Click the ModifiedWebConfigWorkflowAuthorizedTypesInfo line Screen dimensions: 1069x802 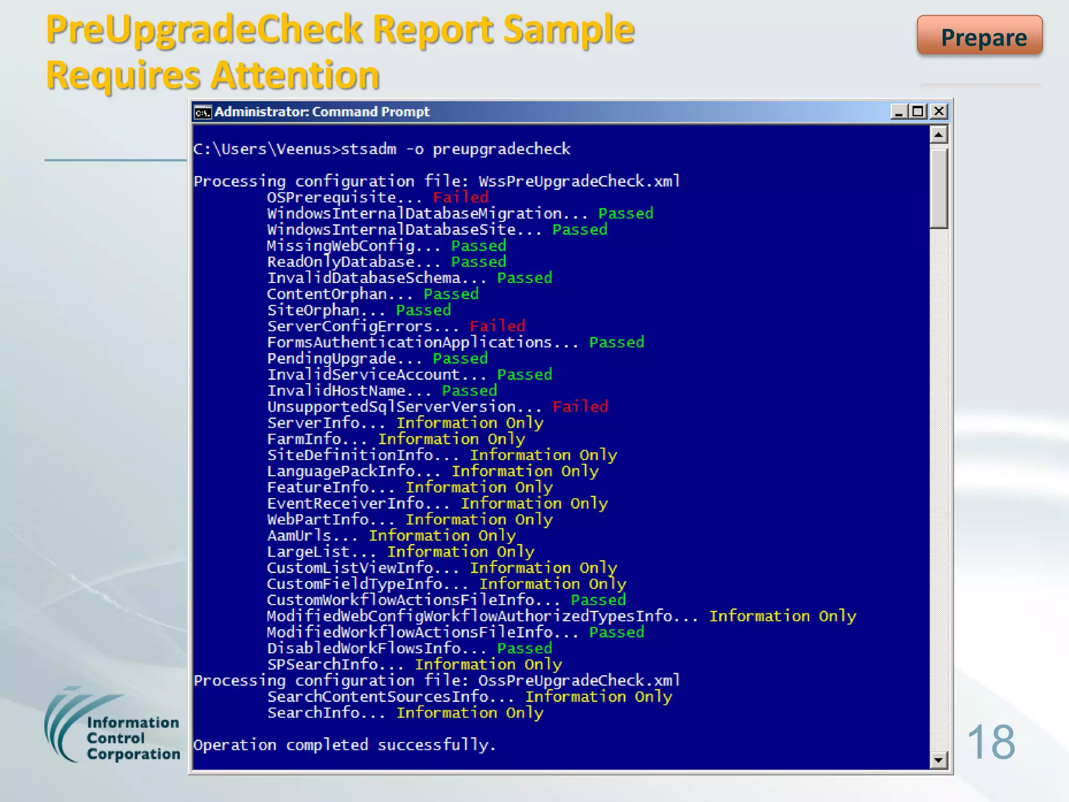561,617
